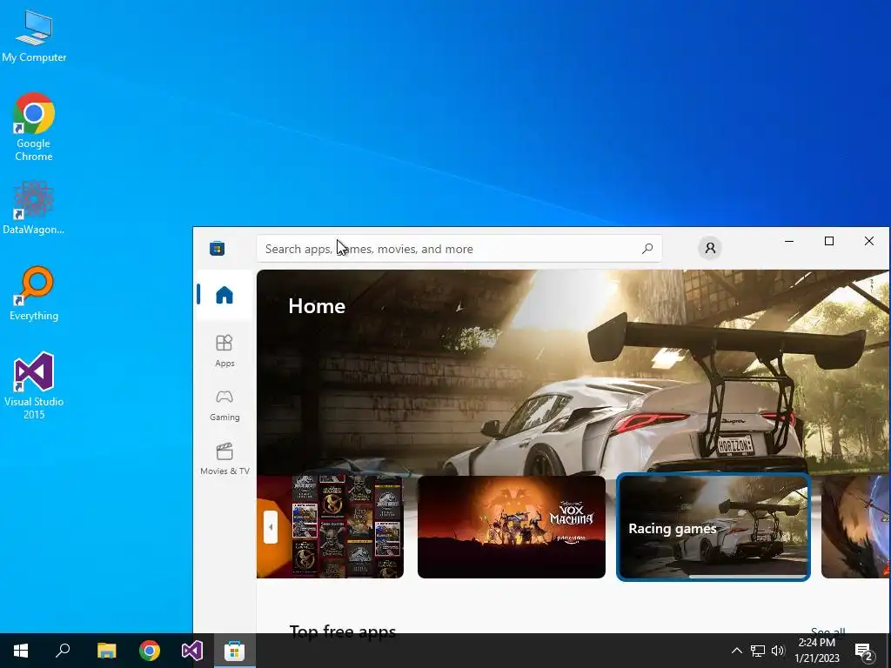The width and height of the screenshot is (891, 668).
Task: Open Movies & TV section in Store
Action: (224, 458)
